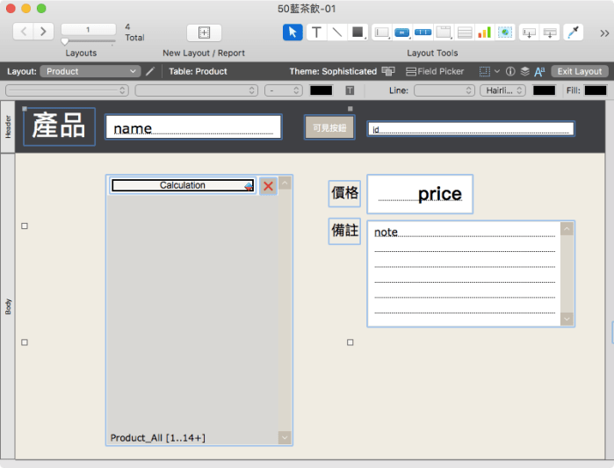Expand the toolbar overflow chevron
The width and height of the screenshot is (614, 468).
(604, 32)
